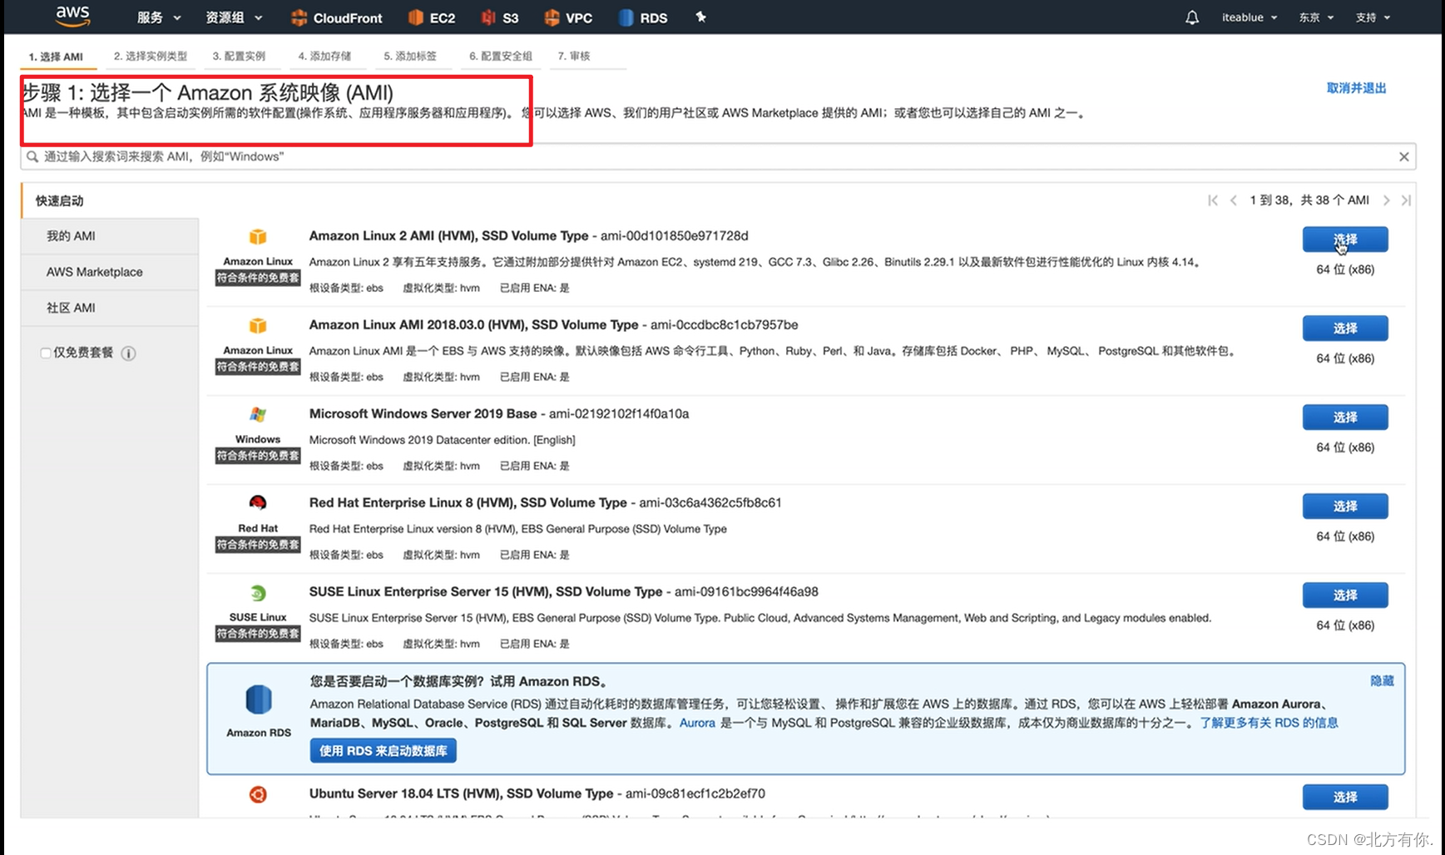Image resolution: width=1445 pixels, height=855 pixels.
Task: Switch to step 1. 选择 AMI tab
Action: point(56,57)
